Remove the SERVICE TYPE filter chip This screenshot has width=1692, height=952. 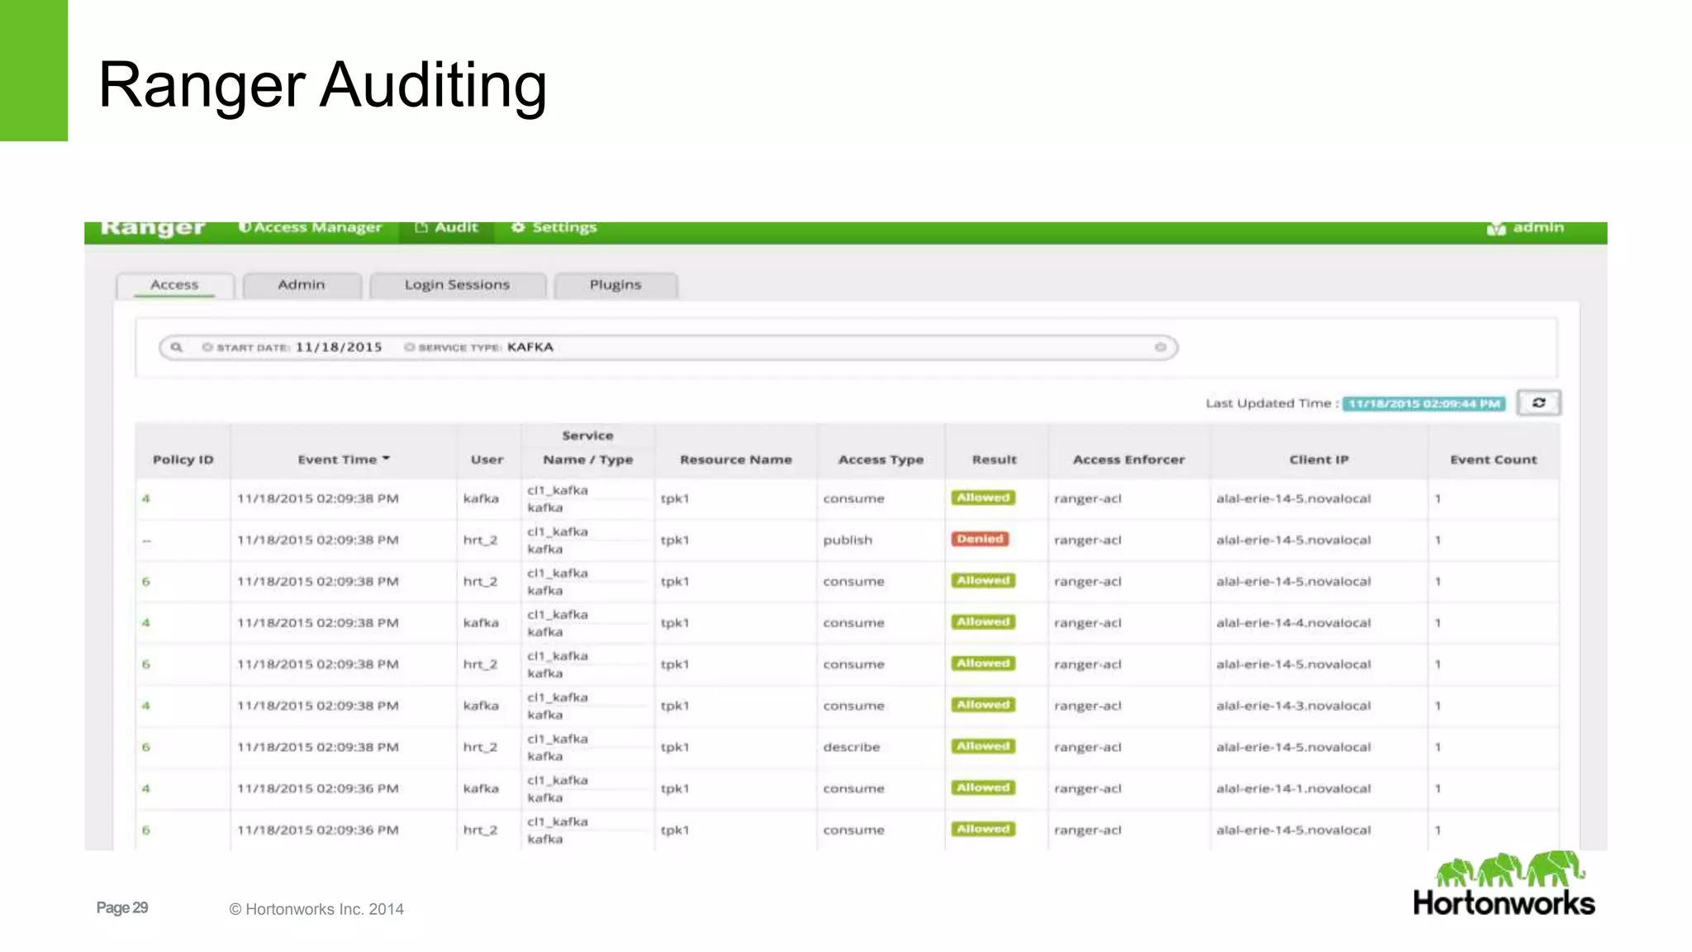[x=409, y=347]
